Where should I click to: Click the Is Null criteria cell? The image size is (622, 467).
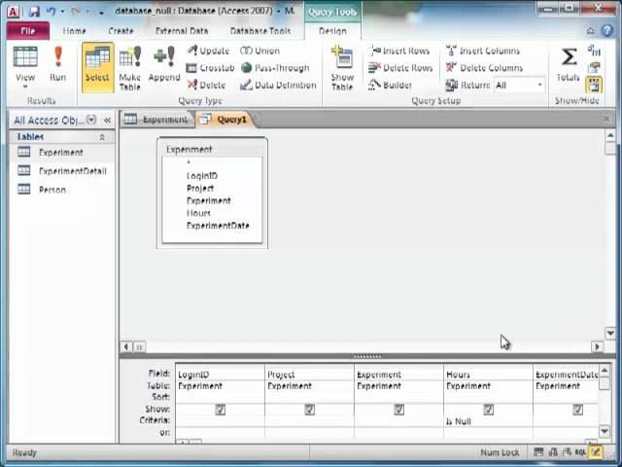488,421
